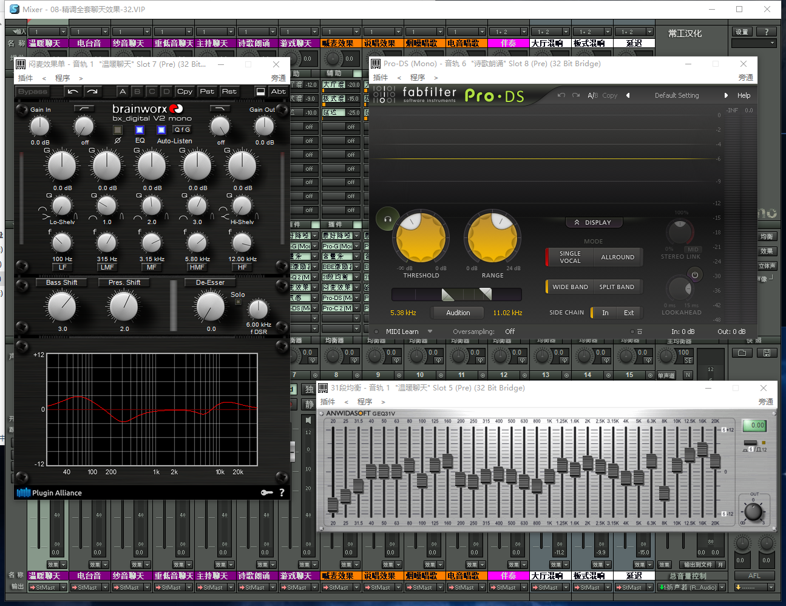
Task: Click the Plugin Alliance key icon
Action: point(266,492)
